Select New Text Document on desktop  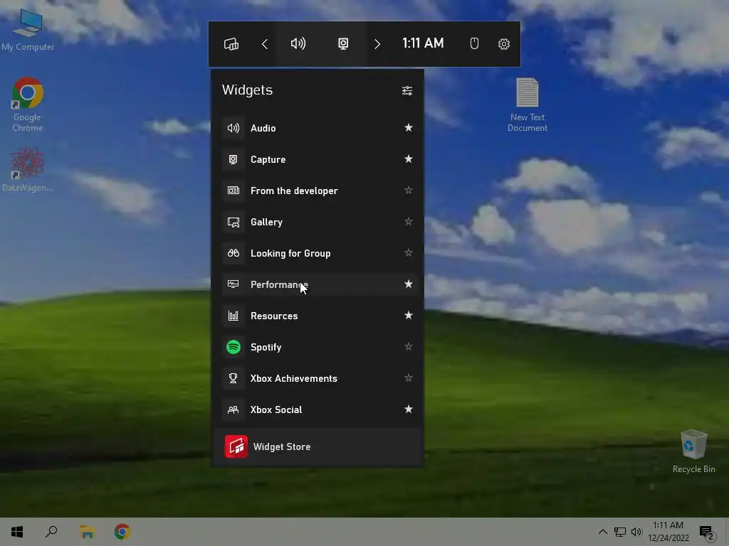click(x=528, y=105)
